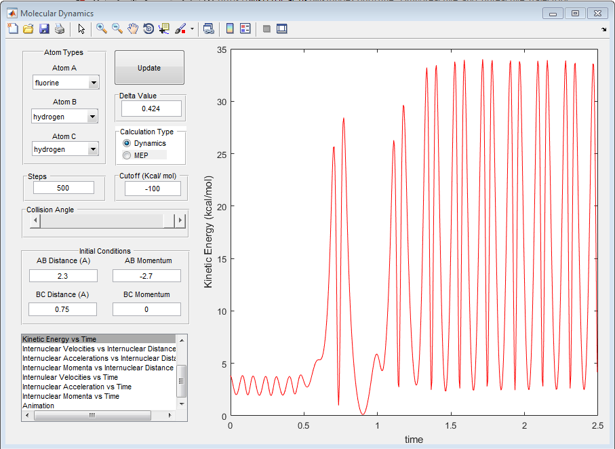The image size is (615, 449).
Task: Open a file with the folder icon
Action: tap(28, 28)
